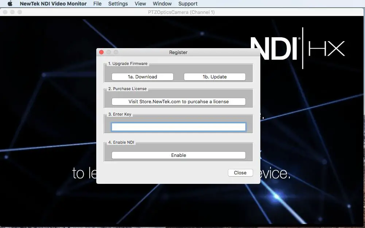
Task: Click the 1a. Download firmware button
Action: [x=143, y=77]
